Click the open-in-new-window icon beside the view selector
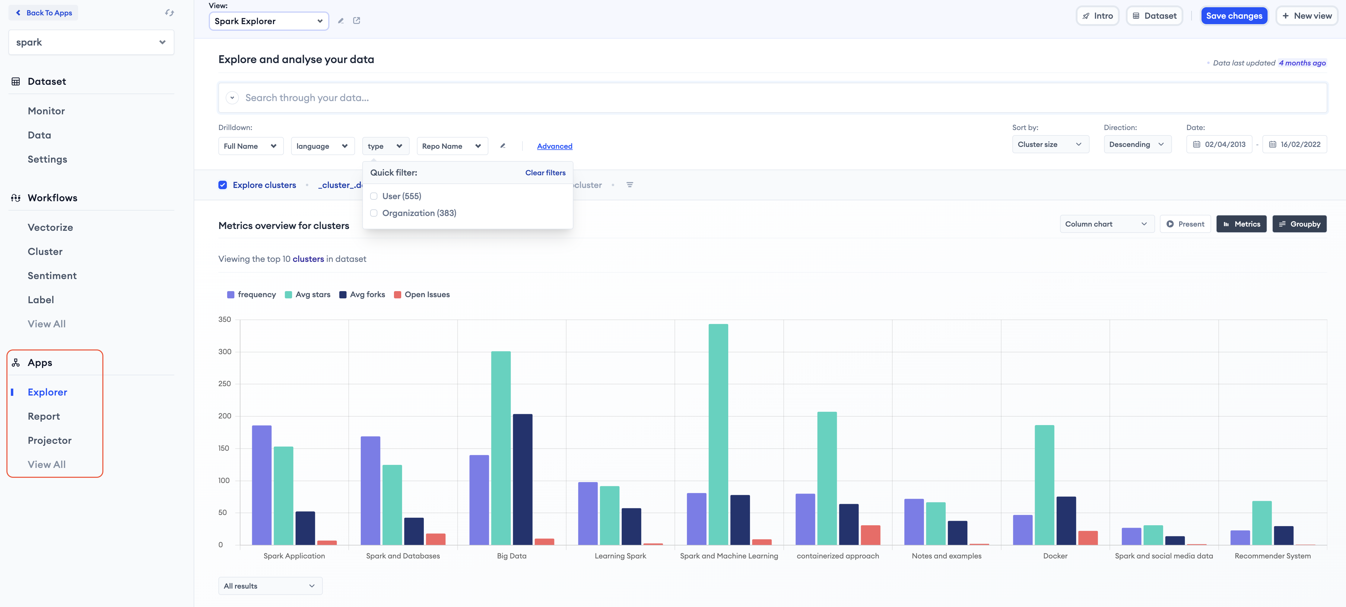 point(356,21)
